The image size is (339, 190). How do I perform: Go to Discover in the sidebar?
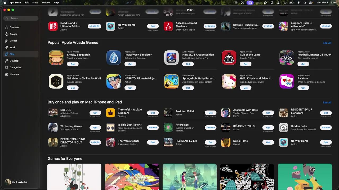tap(21, 27)
